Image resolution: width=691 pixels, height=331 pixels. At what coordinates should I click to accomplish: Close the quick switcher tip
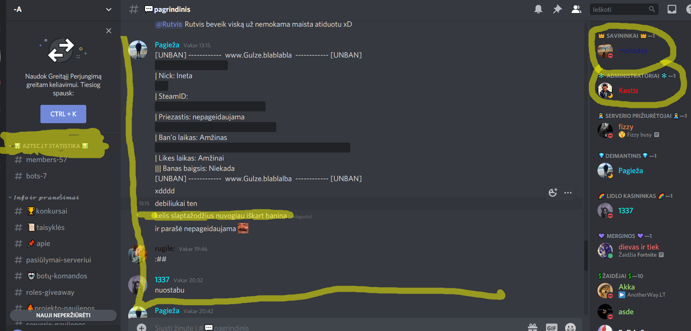(109, 31)
